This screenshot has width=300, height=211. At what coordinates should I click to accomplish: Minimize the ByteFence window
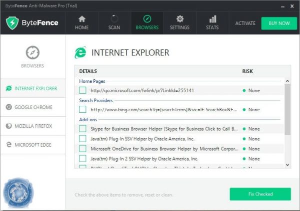point(283,6)
